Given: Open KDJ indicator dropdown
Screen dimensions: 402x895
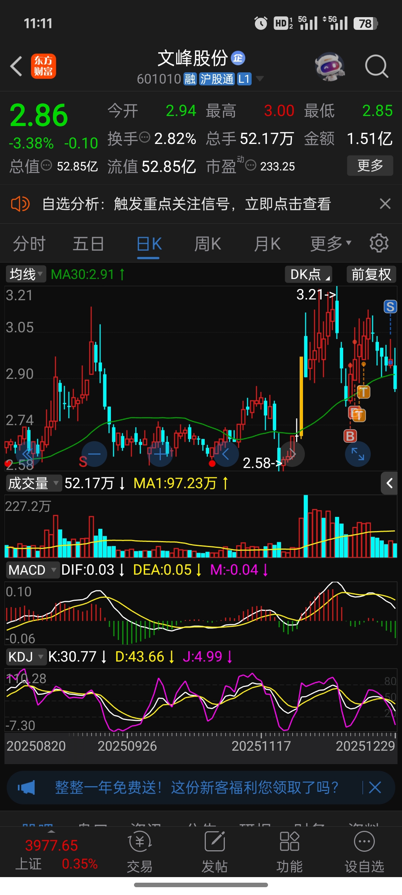Looking at the screenshot, I should 26,656.
